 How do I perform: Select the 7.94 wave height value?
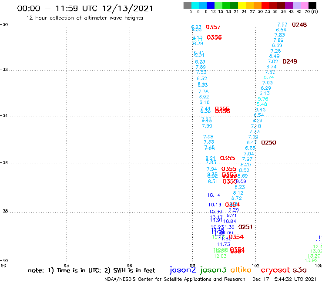[212, 169]
